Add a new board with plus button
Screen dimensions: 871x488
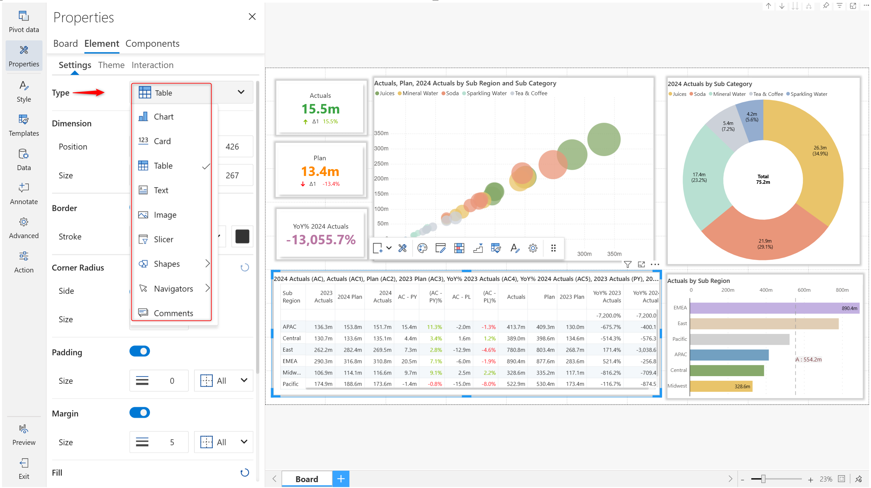(x=341, y=479)
